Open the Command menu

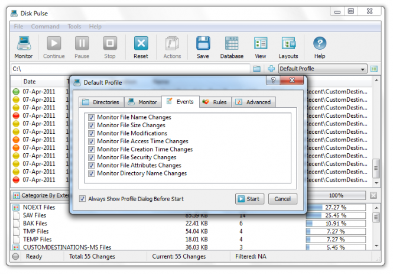(45, 27)
